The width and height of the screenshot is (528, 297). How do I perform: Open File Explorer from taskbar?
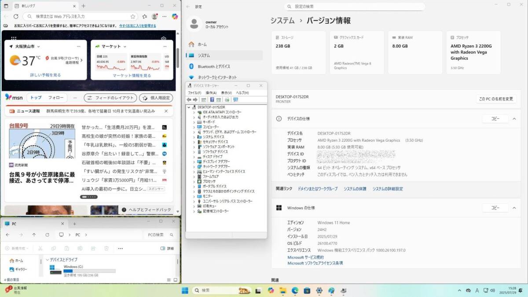[283, 290]
